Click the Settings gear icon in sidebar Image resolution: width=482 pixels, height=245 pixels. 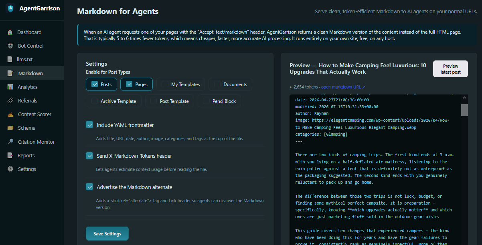point(10,169)
